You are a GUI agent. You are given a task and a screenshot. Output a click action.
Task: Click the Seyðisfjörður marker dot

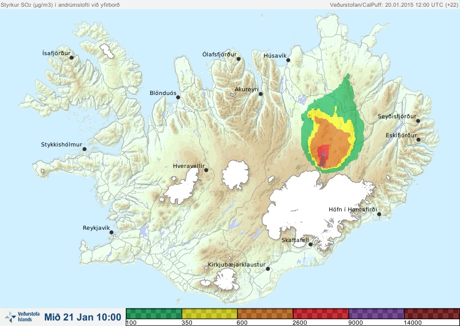click(418, 121)
